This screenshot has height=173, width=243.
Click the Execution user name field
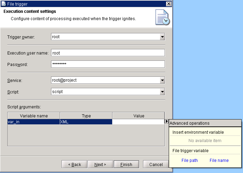[x=107, y=53]
